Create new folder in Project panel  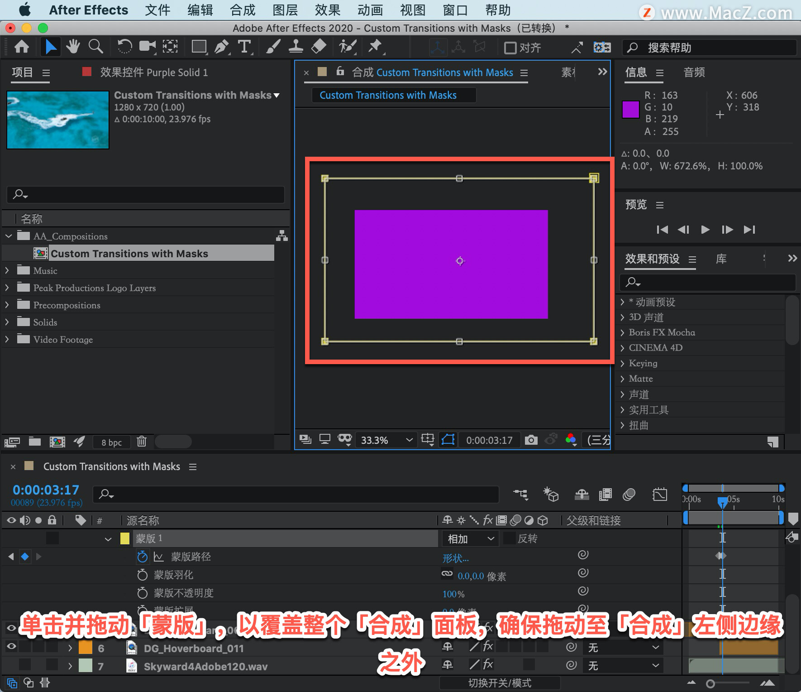point(35,442)
